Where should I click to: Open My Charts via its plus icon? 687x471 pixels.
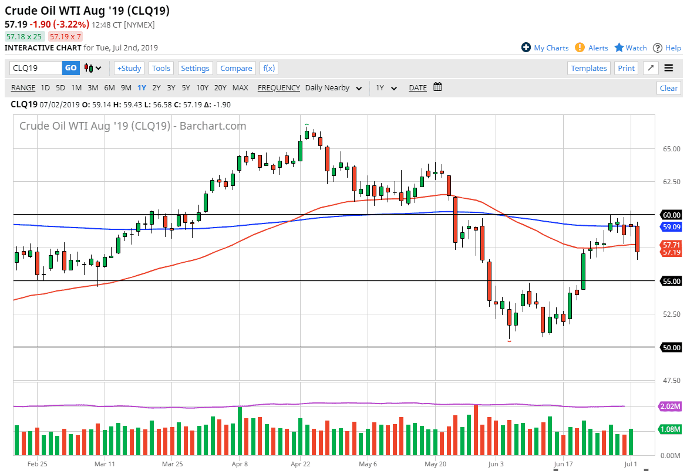pyautogui.click(x=527, y=48)
